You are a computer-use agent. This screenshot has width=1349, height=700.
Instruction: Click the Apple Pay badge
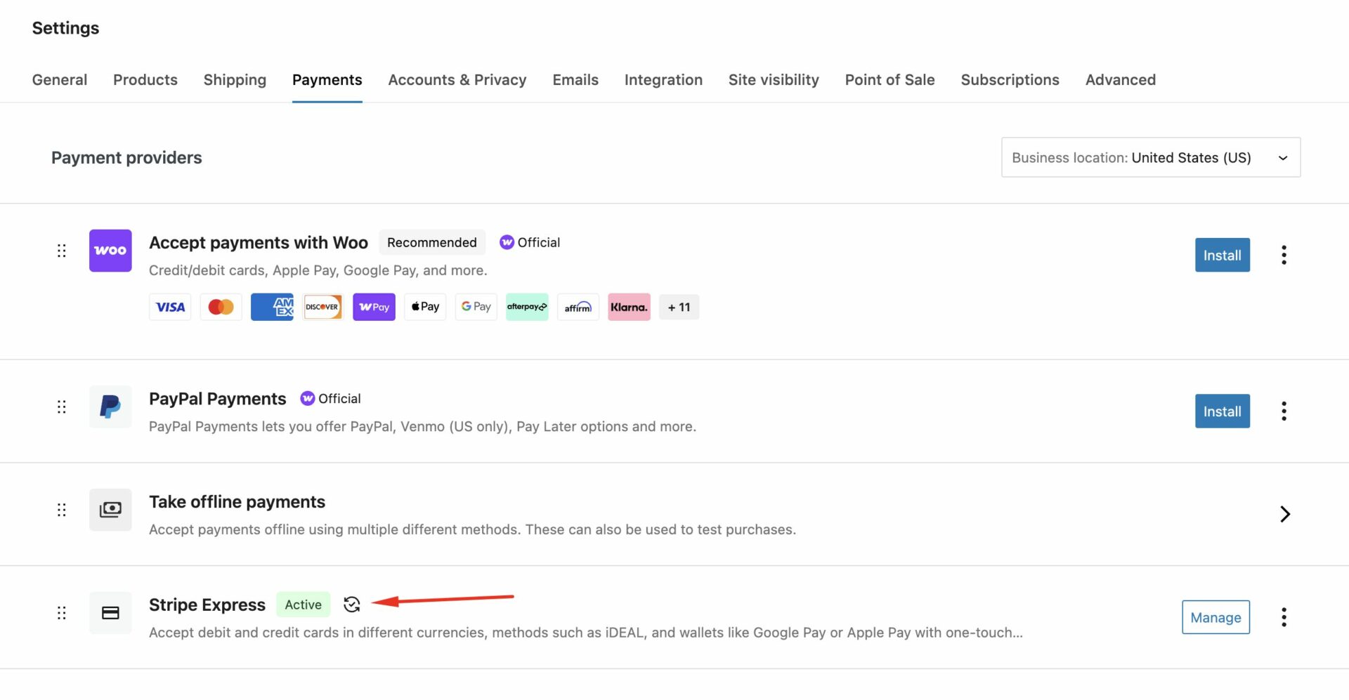[x=425, y=308]
